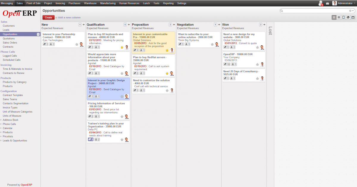357x187 pixels.
Task: Open Customers in the sidebar
Action: point(9,26)
